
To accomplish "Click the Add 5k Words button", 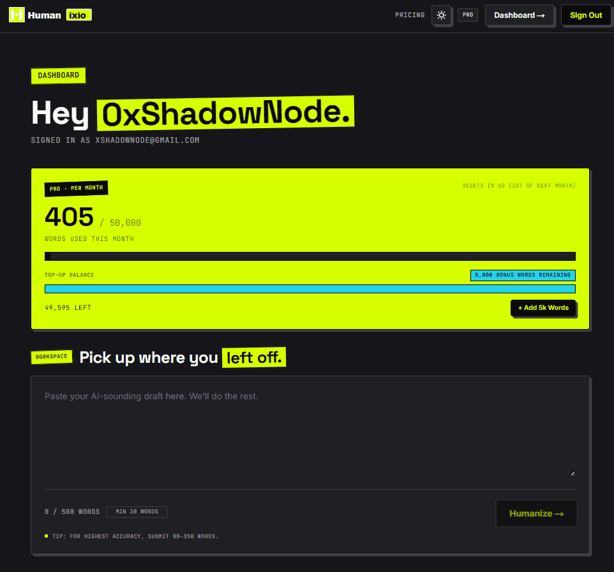I will 543,308.
